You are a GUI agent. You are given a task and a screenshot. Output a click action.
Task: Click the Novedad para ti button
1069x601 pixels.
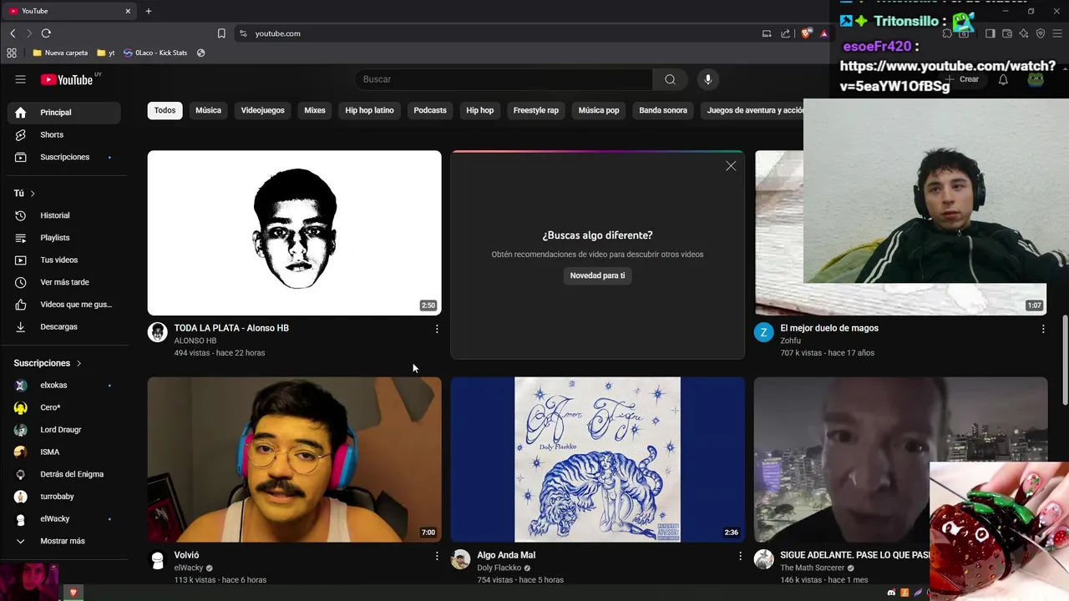(x=597, y=275)
